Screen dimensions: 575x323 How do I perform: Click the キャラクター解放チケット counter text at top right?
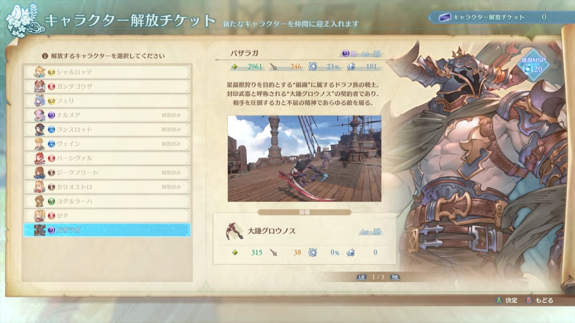click(489, 17)
